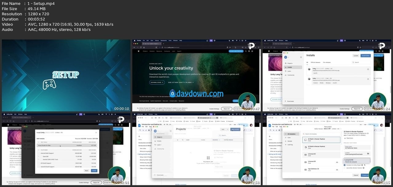Screen dimensions: 393x187
Task: Open Hub preferences gear in 00:01:24 frame
Action: click(301, 57)
